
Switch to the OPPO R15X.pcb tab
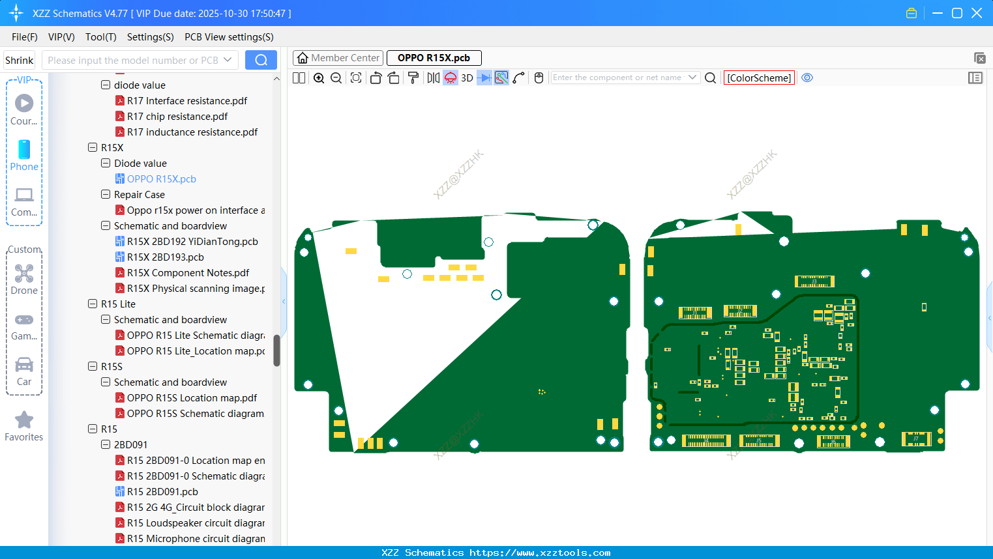pyautogui.click(x=434, y=58)
